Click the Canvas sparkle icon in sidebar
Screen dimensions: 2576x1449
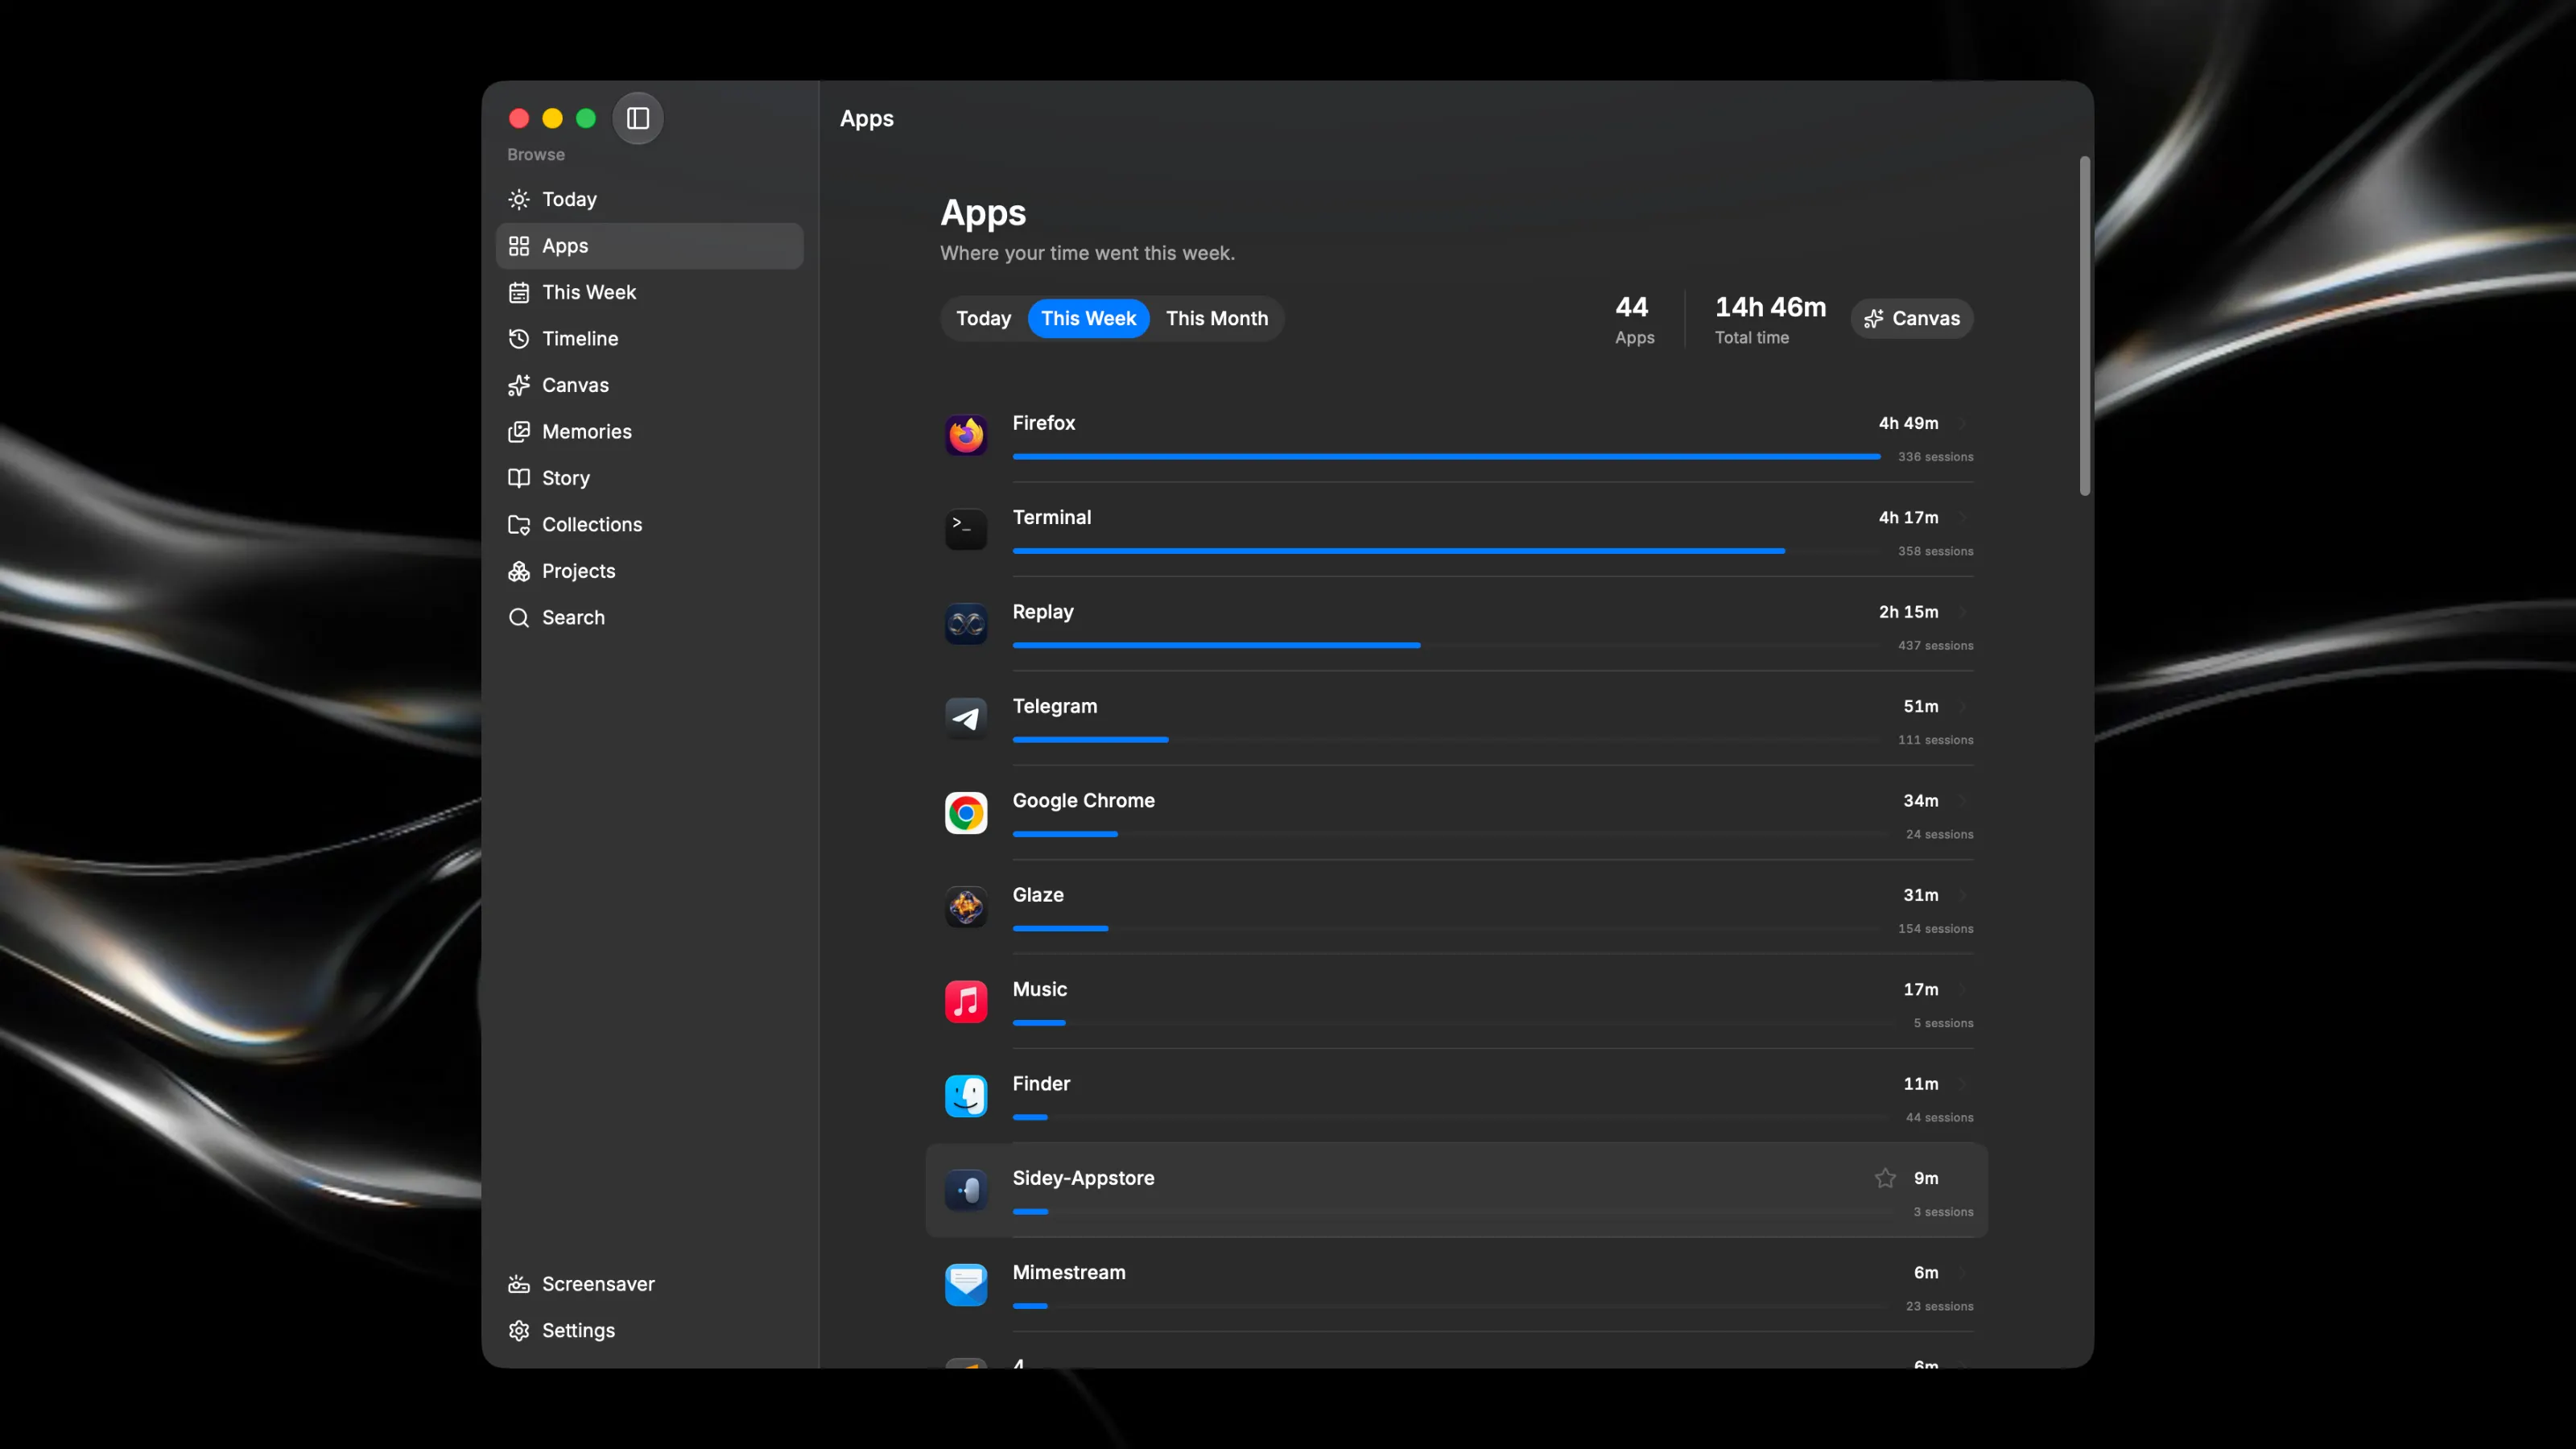coord(518,385)
